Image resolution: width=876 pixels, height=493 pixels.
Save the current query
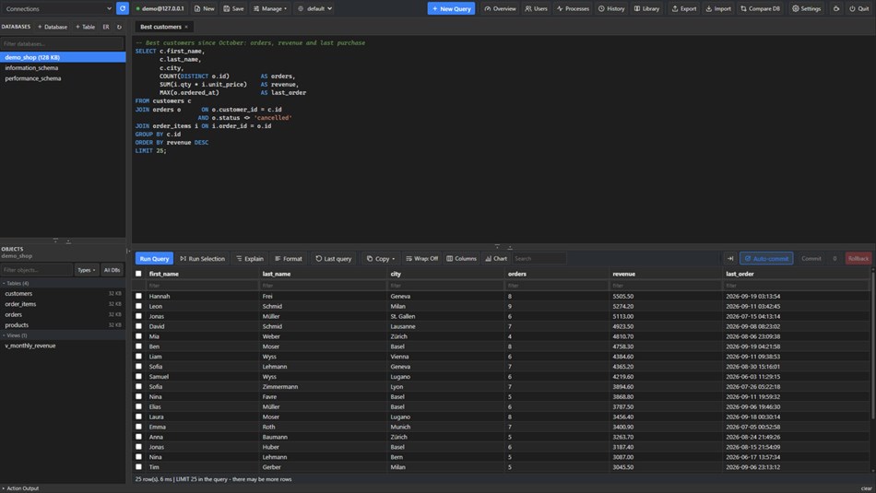point(233,8)
